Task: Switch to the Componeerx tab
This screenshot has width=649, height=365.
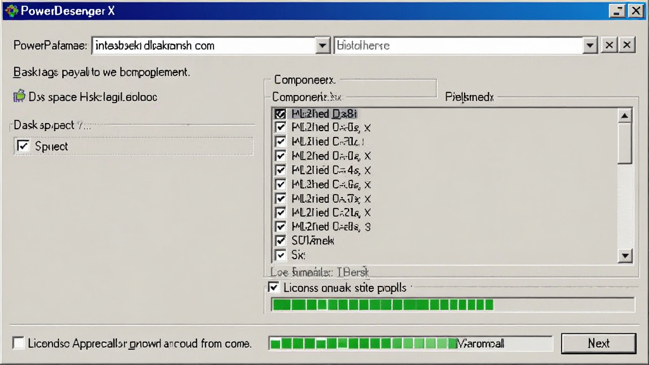Action: (304, 79)
